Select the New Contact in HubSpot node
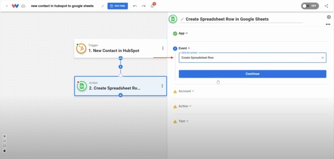334x159 pixels. point(120,49)
